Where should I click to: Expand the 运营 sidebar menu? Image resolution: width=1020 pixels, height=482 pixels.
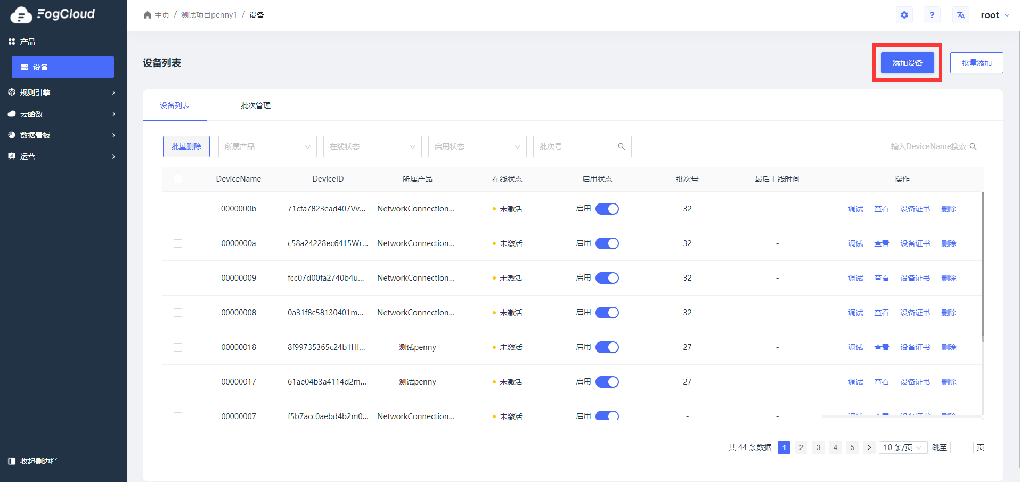[63, 157]
